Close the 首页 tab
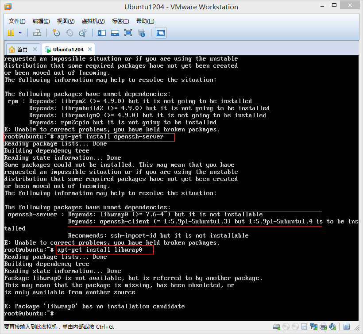This screenshot has width=363, height=334. coord(35,49)
